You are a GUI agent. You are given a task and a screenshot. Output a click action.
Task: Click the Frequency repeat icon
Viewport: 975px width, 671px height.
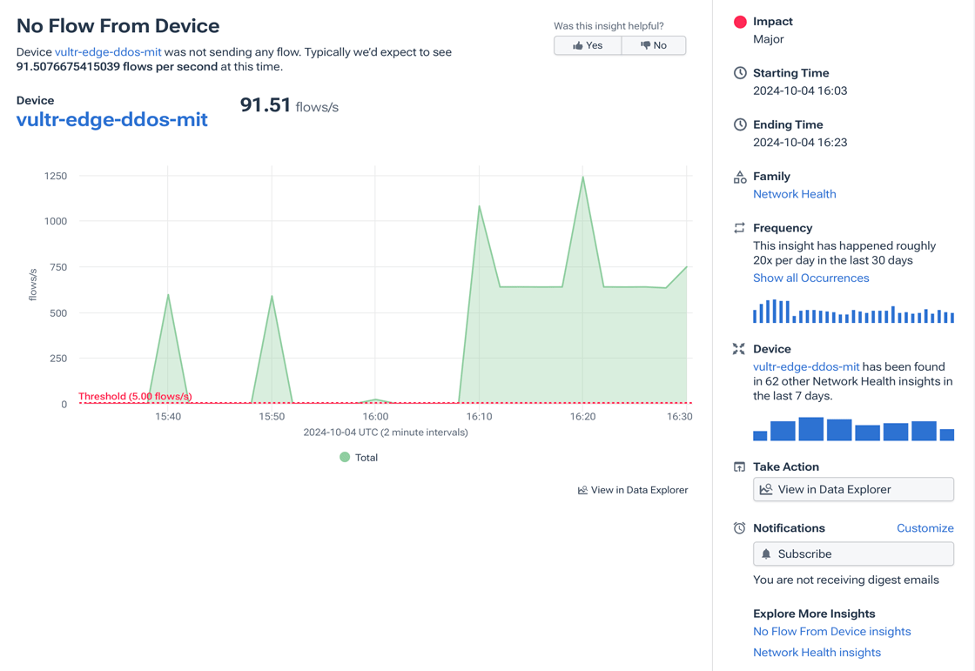[x=740, y=228]
